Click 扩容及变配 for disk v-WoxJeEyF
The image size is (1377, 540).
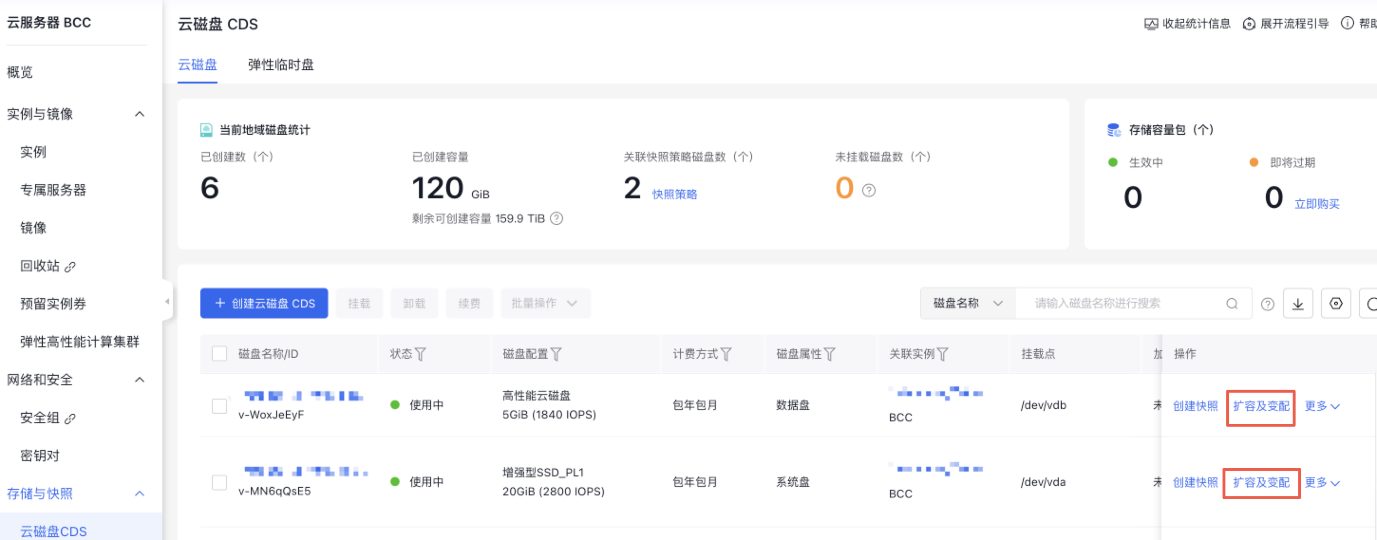click(x=1261, y=407)
